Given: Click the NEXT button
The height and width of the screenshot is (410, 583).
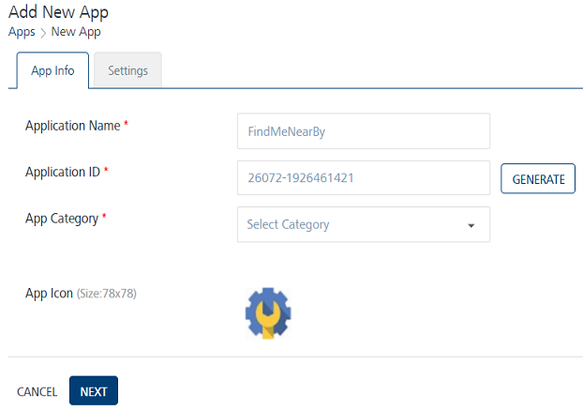Looking at the screenshot, I should (94, 391).
